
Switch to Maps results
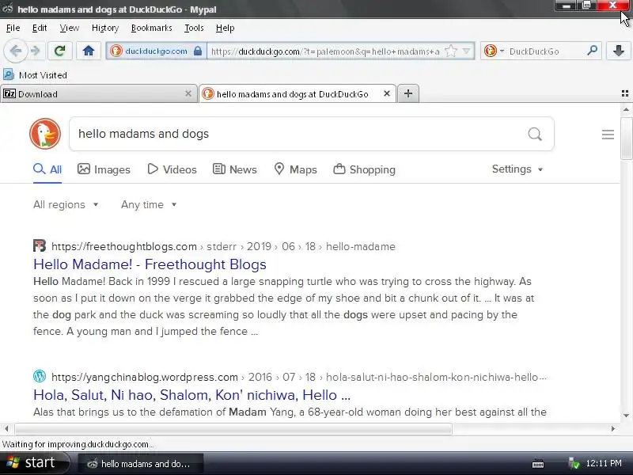(x=295, y=169)
